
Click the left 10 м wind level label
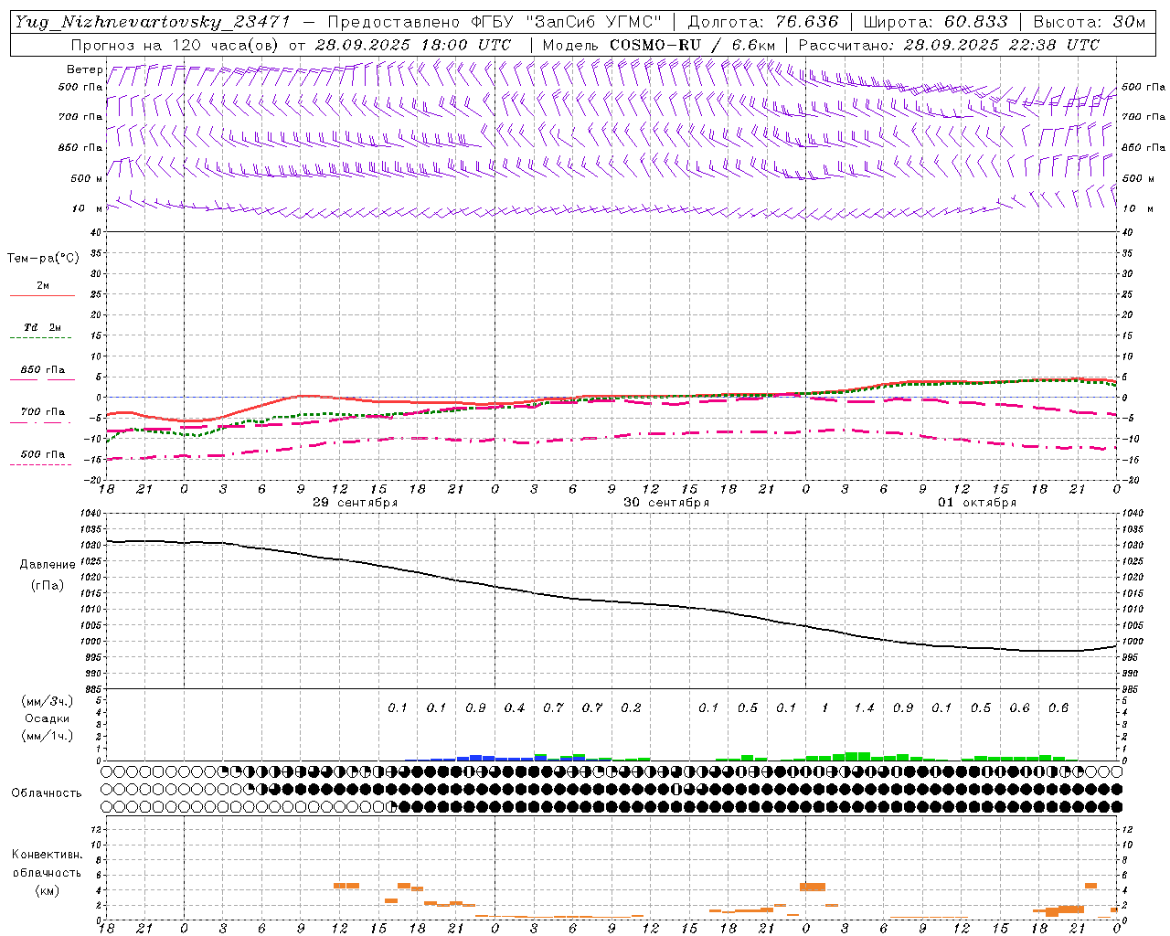(x=87, y=208)
